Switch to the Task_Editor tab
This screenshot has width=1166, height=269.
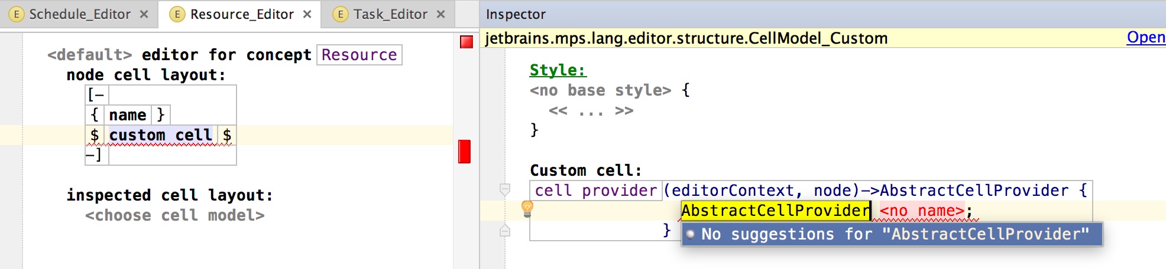(390, 14)
